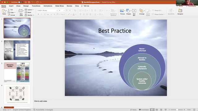Open the more commands ellipsis in title bar
Screen dimensions: 198x111
point(41,2)
